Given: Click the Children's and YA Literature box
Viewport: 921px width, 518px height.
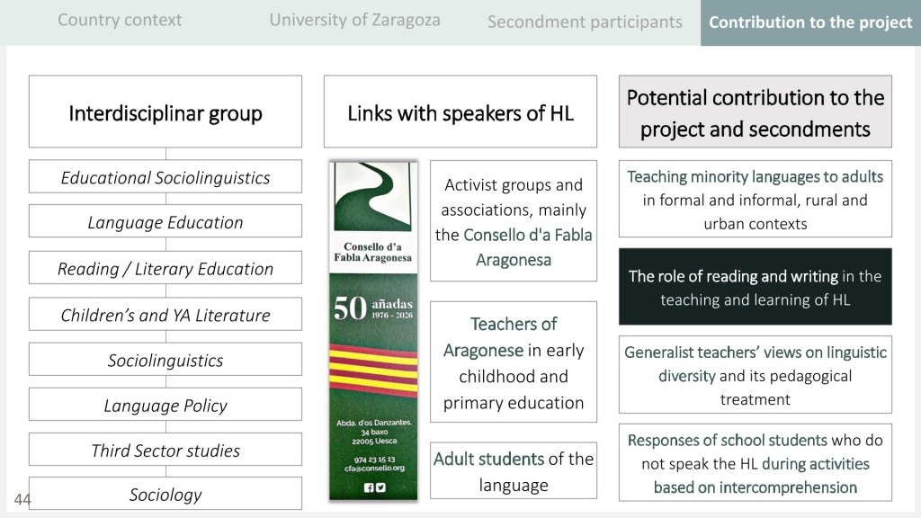Looking at the screenshot, I should point(165,315).
